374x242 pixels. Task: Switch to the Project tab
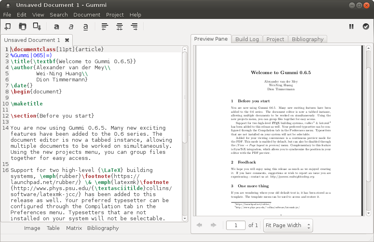pos(275,39)
